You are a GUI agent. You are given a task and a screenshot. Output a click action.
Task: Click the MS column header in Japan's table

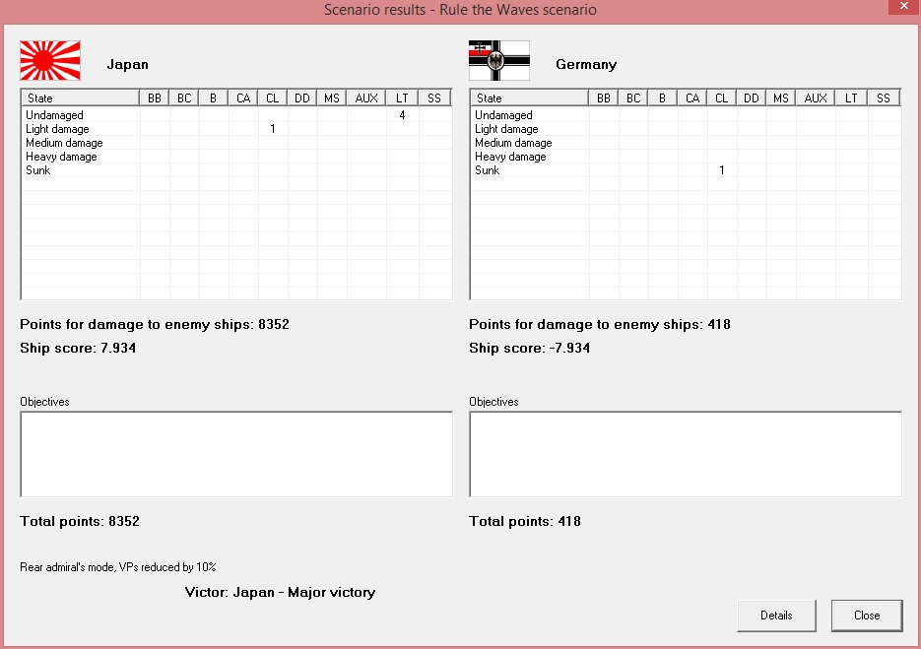(332, 98)
